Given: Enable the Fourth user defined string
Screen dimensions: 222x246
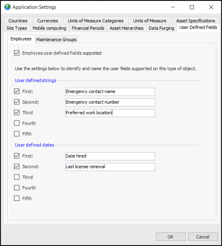Looking at the screenshot, I should click(17, 123).
